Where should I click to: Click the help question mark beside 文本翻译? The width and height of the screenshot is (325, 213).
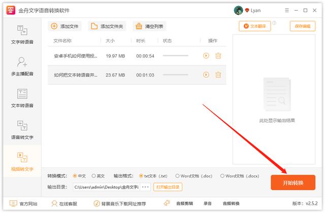click(x=274, y=23)
